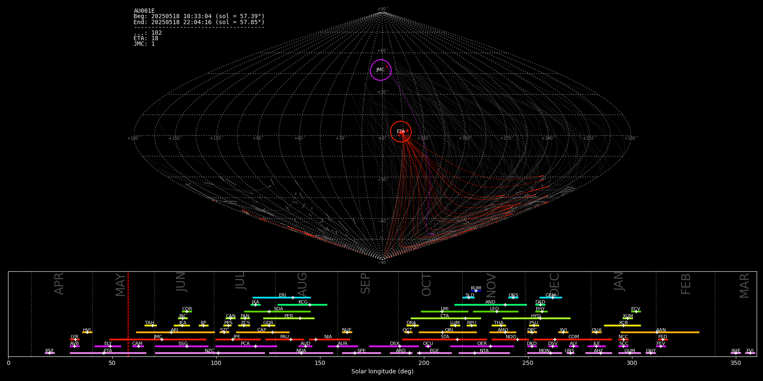Click the 150 solar longitude tick label
The image size is (763, 381).
(320, 363)
